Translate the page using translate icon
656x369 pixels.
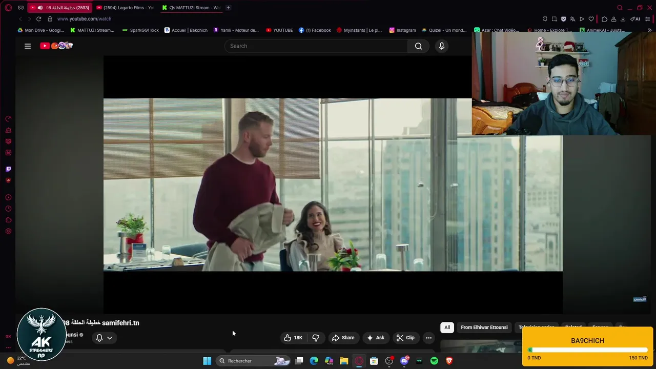[x=572, y=19]
